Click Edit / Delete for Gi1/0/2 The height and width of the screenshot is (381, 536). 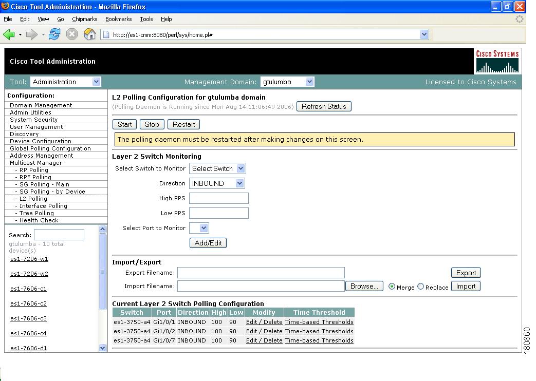tap(264, 331)
